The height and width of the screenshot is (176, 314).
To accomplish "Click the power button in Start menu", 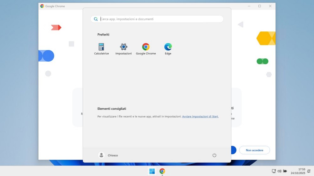I will [214, 155].
